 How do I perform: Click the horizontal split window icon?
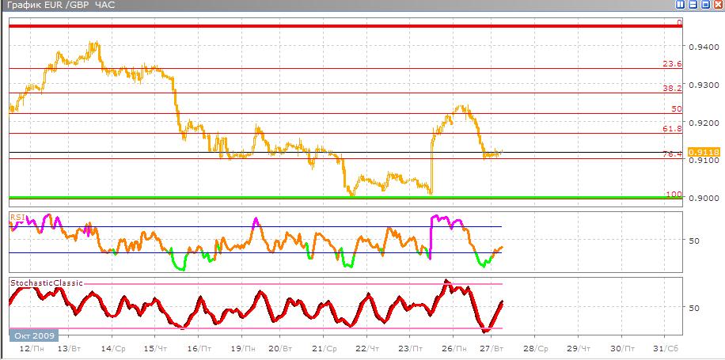click(x=693, y=5)
